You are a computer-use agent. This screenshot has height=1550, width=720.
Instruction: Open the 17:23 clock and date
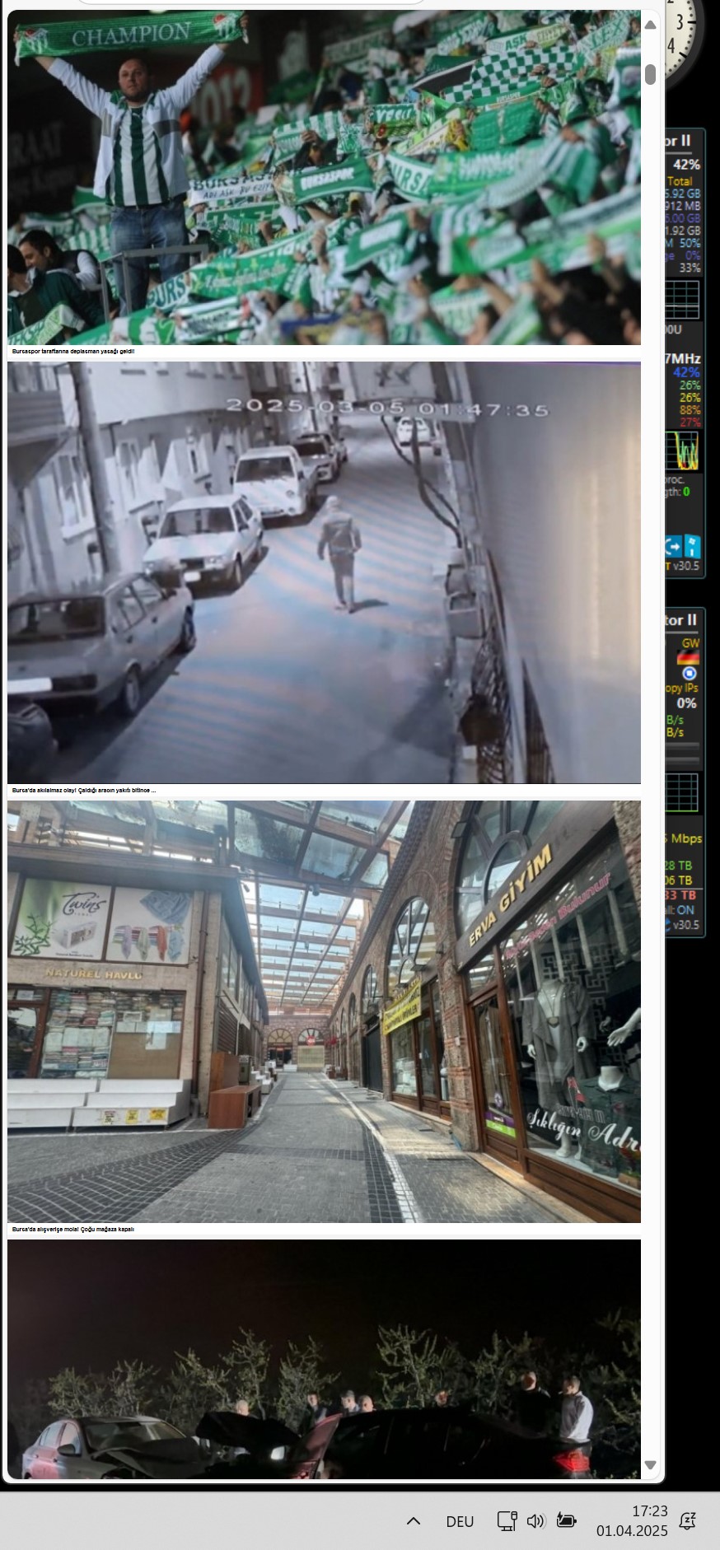(632, 1521)
